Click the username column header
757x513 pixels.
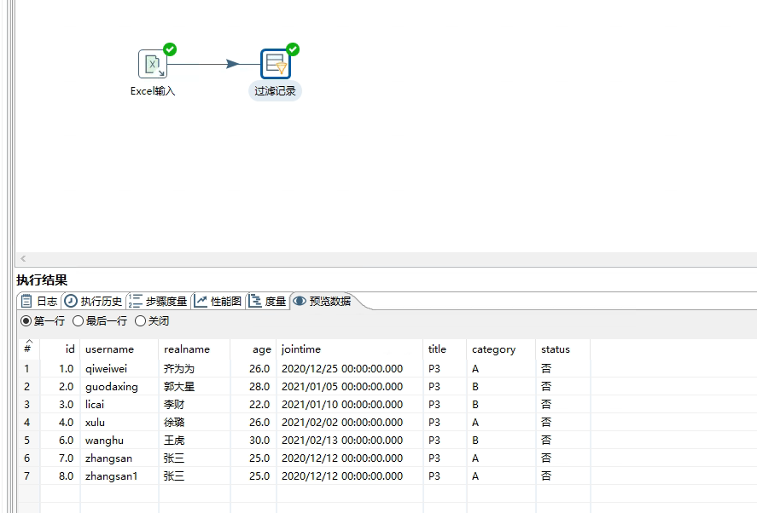tap(109, 349)
